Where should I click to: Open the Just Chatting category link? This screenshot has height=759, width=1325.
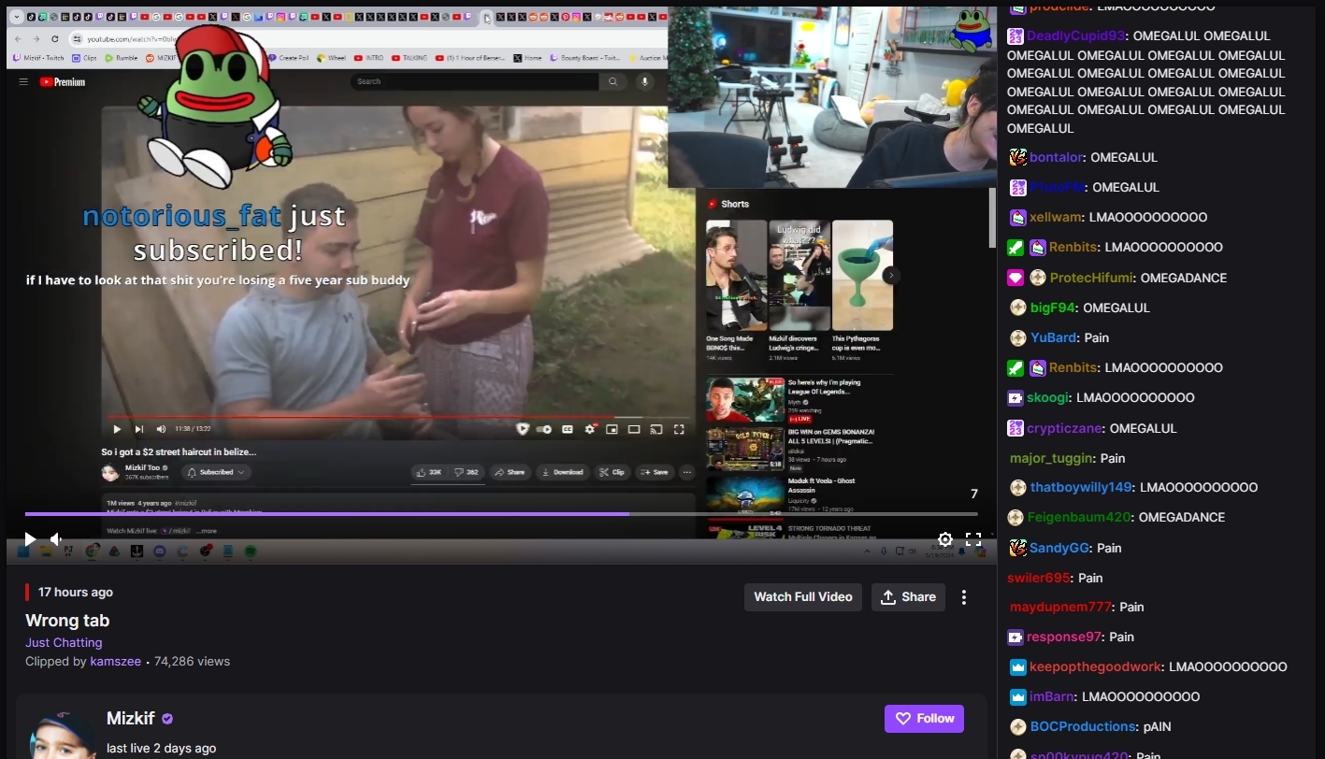coord(64,642)
